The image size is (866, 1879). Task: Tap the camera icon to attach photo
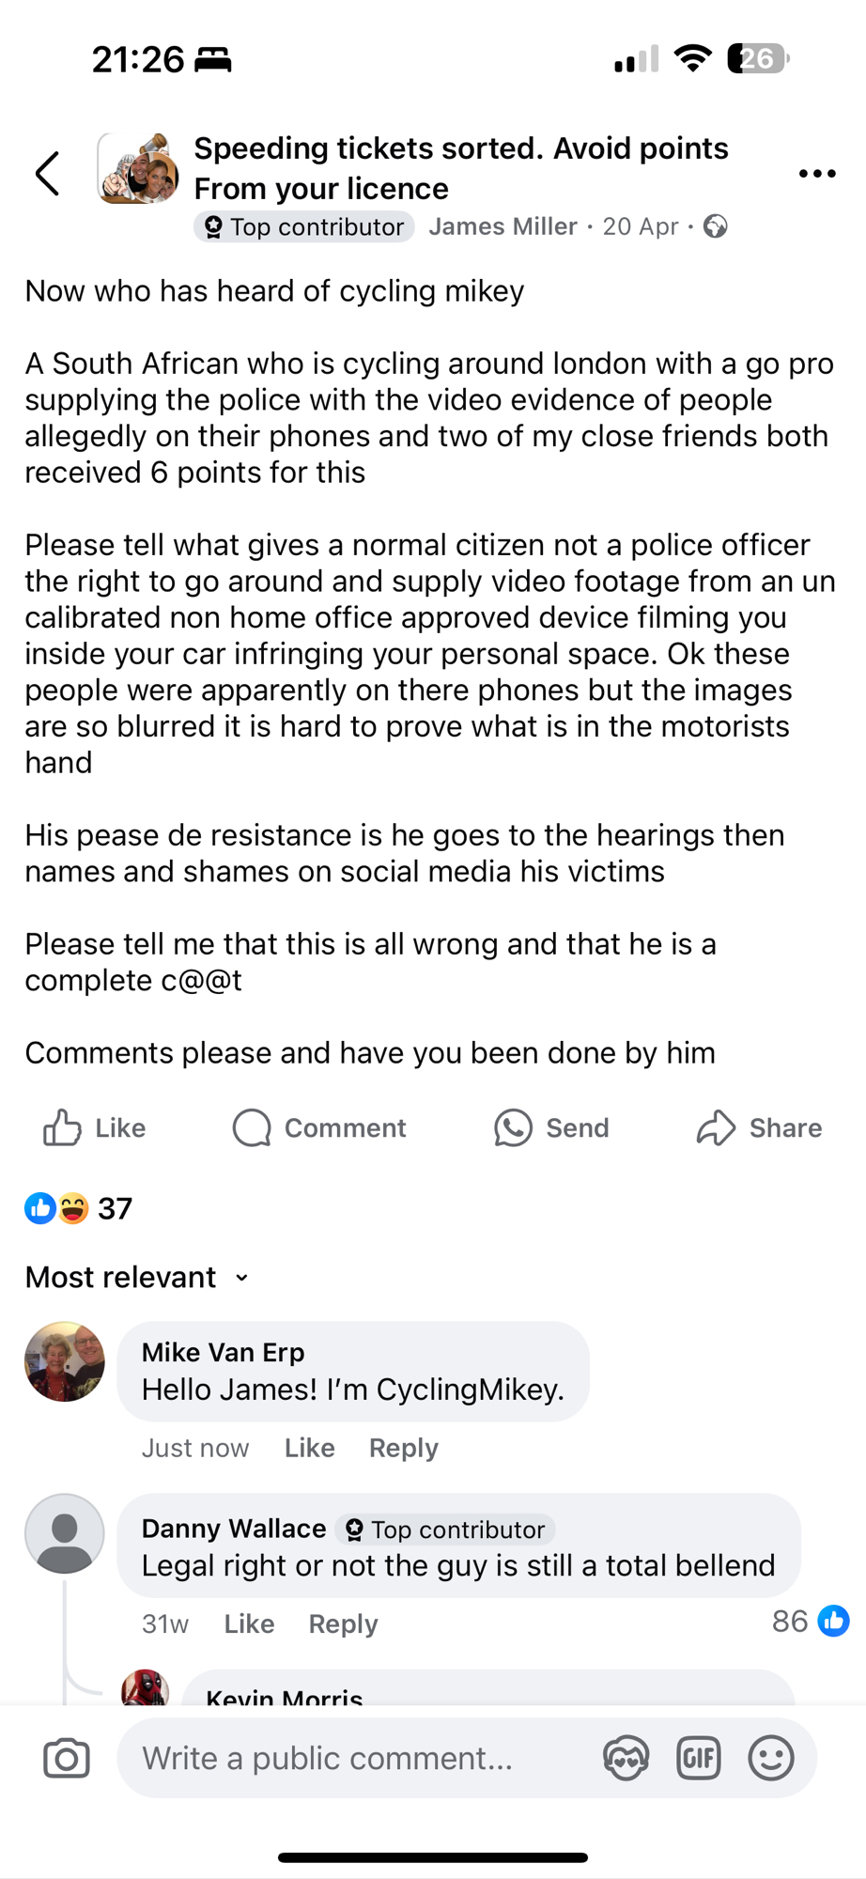coord(67,1759)
